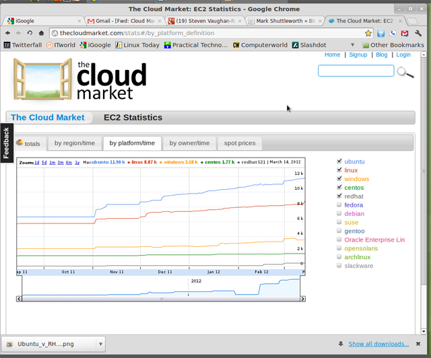The image size is (431, 358).
Task: Enable the Oracle Enterprise Lin checkbox
Action: click(339, 240)
